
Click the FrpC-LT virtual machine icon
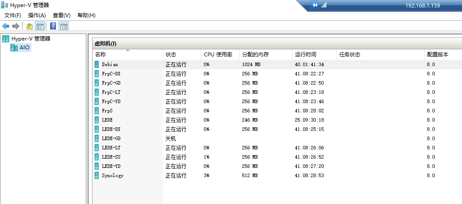click(x=96, y=92)
